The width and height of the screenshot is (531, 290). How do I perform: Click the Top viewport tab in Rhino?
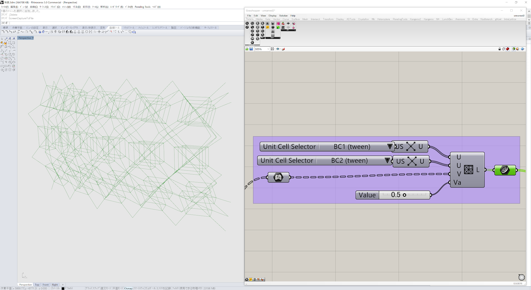point(37,285)
